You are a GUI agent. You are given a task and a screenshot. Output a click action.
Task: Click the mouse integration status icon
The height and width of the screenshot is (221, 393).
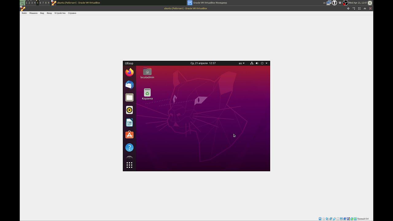click(x=352, y=219)
